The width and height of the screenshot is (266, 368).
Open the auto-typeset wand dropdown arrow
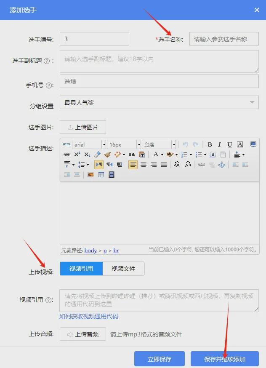click(x=124, y=155)
